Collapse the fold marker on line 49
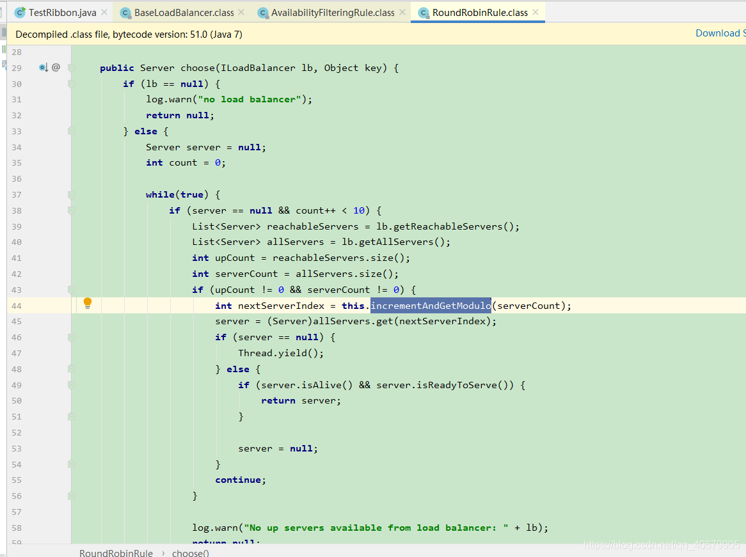 tap(72, 385)
